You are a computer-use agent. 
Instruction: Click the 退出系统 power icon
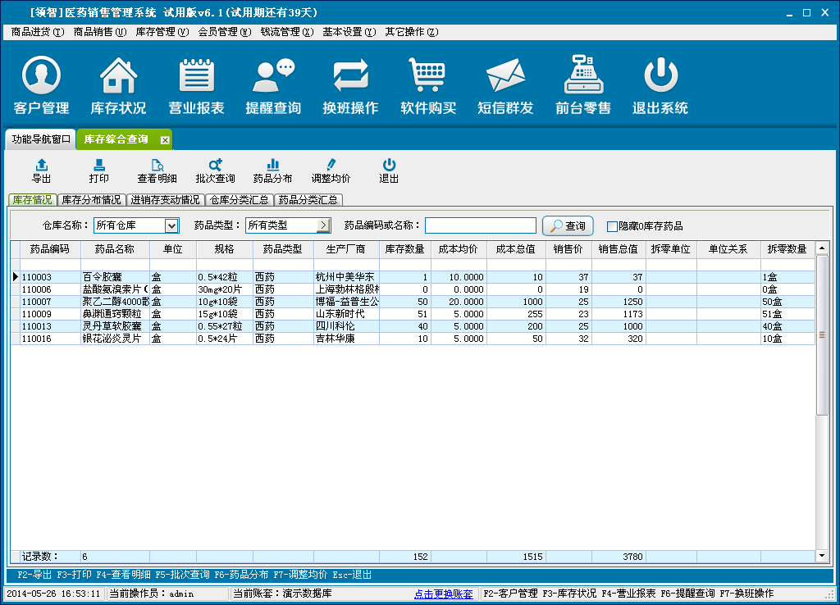coord(660,76)
